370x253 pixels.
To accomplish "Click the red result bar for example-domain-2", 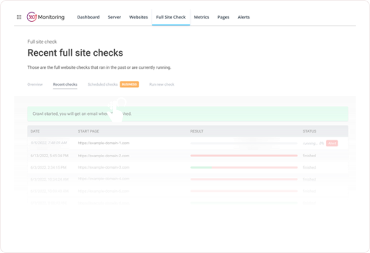I will pyautogui.click(x=244, y=156).
